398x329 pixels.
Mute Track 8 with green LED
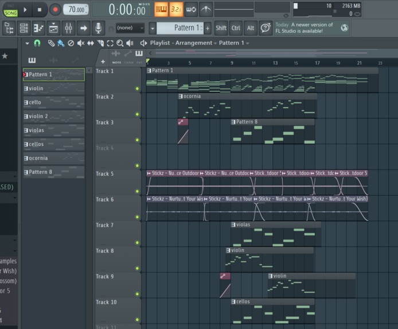137,268
